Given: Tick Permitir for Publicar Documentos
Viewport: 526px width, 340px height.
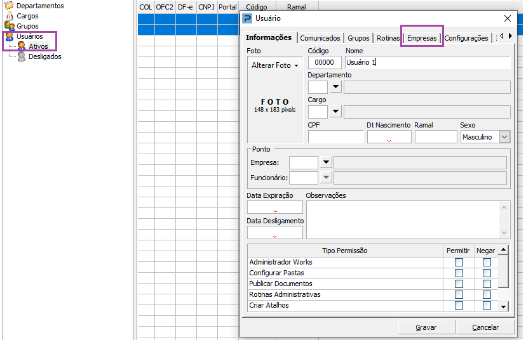Looking at the screenshot, I should click(459, 284).
